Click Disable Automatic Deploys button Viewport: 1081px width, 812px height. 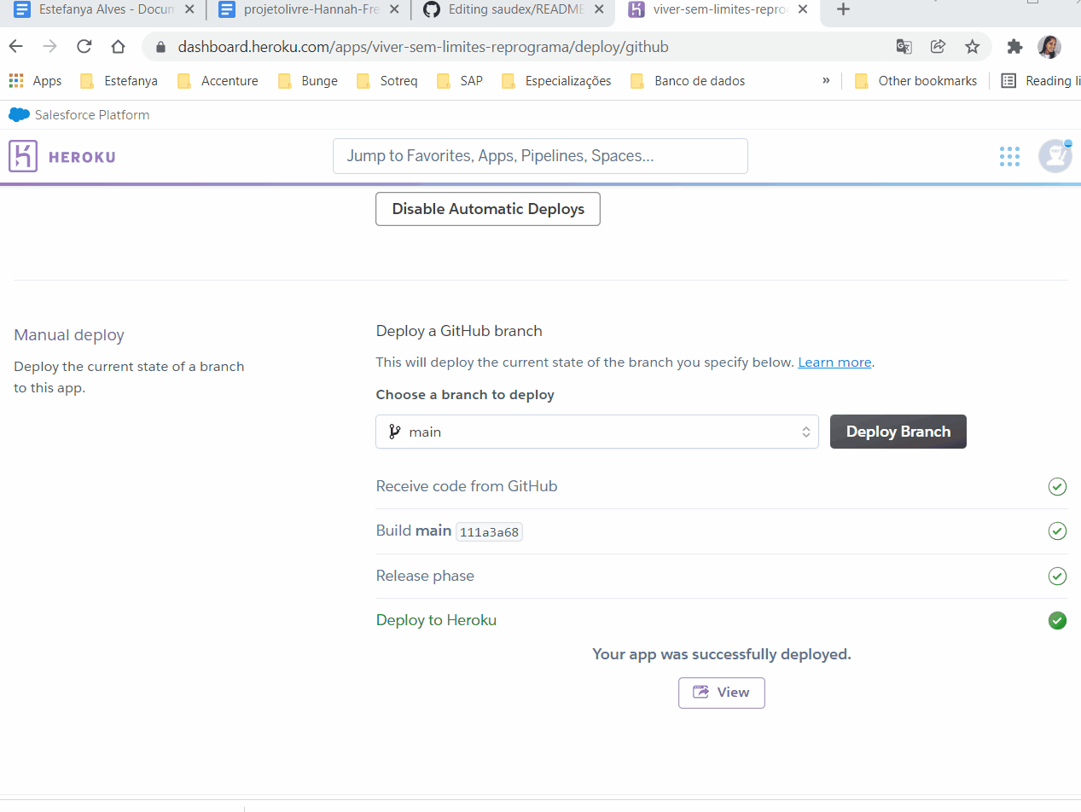tap(488, 209)
